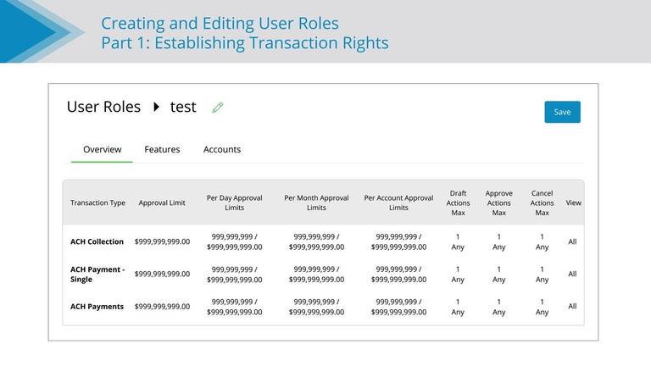Edit ACH Payment - Single Per Month limits
Viewport: 651px width, 366px height.
coord(316,274)
